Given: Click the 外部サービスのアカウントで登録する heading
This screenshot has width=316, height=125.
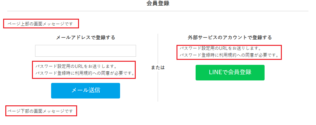Looking at the screenshot, I should click(x=229, y=37).
